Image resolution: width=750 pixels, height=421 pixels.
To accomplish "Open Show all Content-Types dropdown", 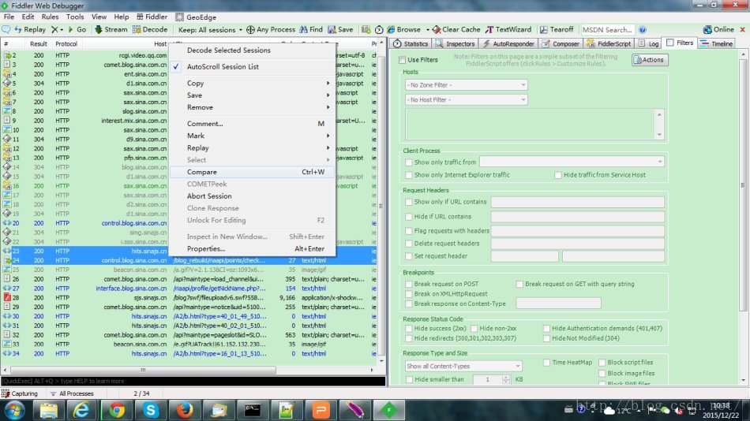I will [x=463, y=366].
